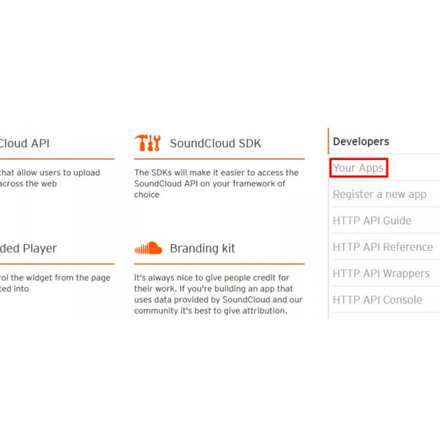440x440 pixels.
Task: Open Your Apps in the sidebar
Action: tap(358, 168)
